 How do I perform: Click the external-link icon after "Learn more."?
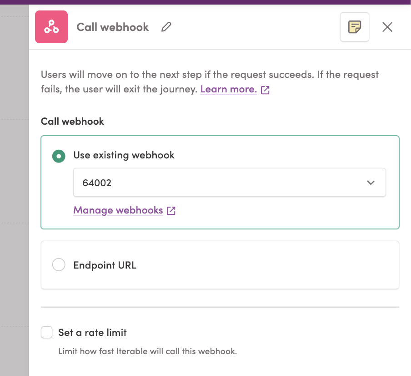(265, 90)
